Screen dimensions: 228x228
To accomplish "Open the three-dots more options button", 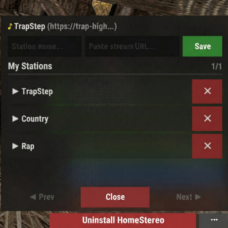I will coord(214,220).
